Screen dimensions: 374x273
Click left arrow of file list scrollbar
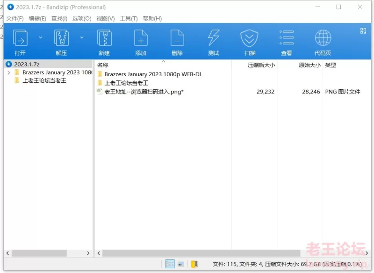tap(99, 253)
